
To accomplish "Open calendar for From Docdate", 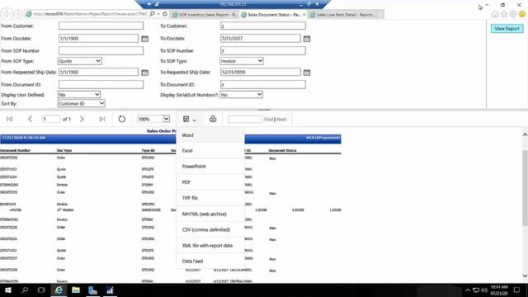I will click(x=145, y=39).
